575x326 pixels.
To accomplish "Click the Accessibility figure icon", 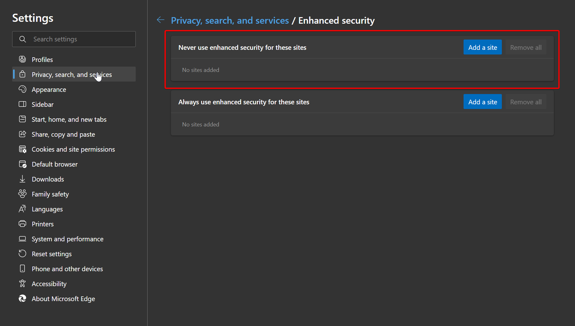I will pyautogui.click(x=22, y=284).
